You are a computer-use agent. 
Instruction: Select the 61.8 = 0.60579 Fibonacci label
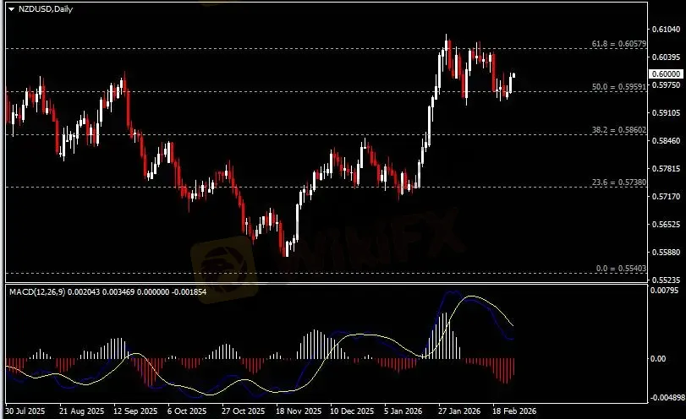coord(618,44)
